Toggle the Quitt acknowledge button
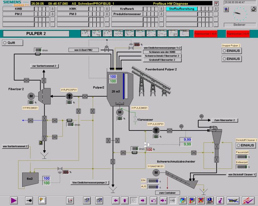This screenshot has width=258, height=206. (13, 43)
